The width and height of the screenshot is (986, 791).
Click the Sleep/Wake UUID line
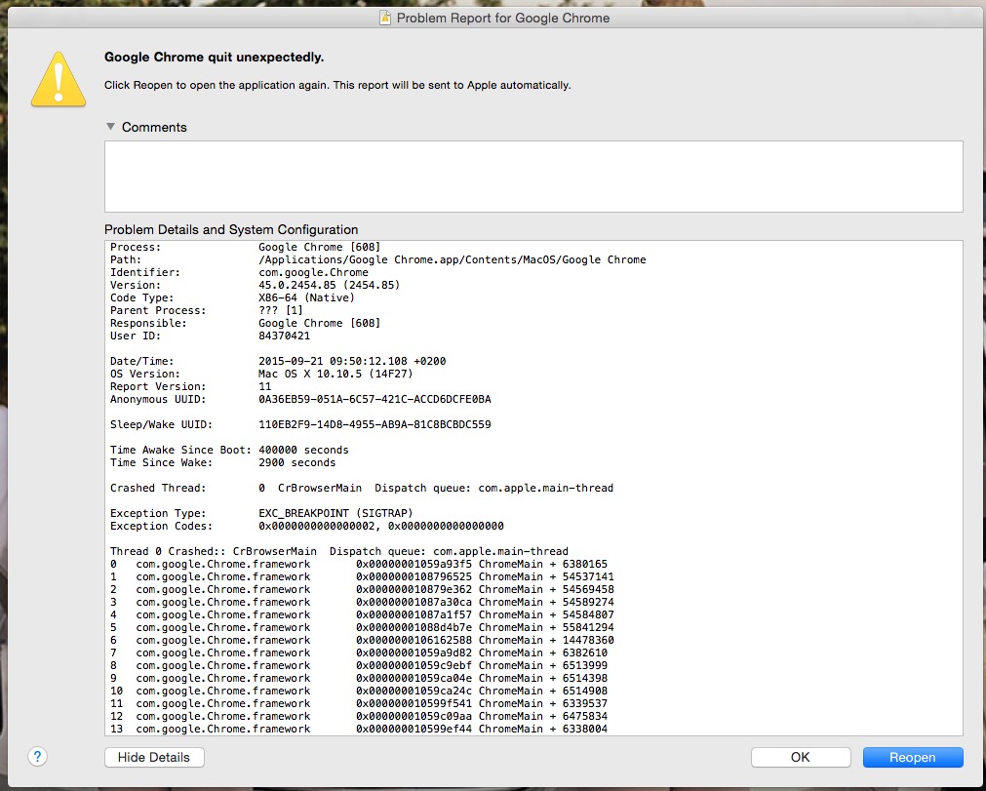(300, 424)
